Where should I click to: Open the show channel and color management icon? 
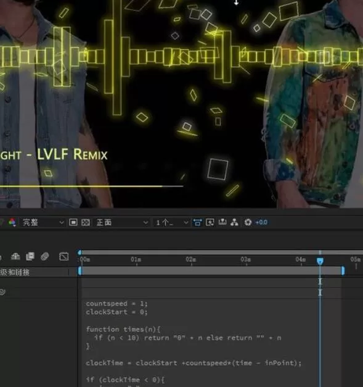[12, 222]
